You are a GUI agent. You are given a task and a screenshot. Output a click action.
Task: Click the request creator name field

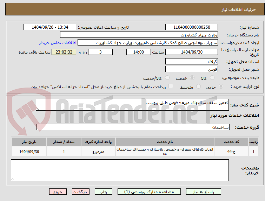point(148,43)
